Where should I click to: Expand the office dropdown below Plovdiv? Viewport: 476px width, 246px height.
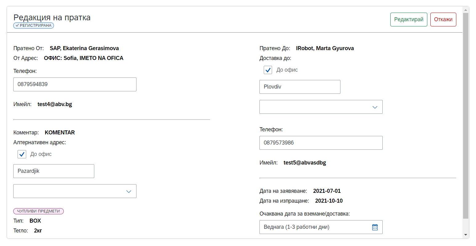click(321, 107)
